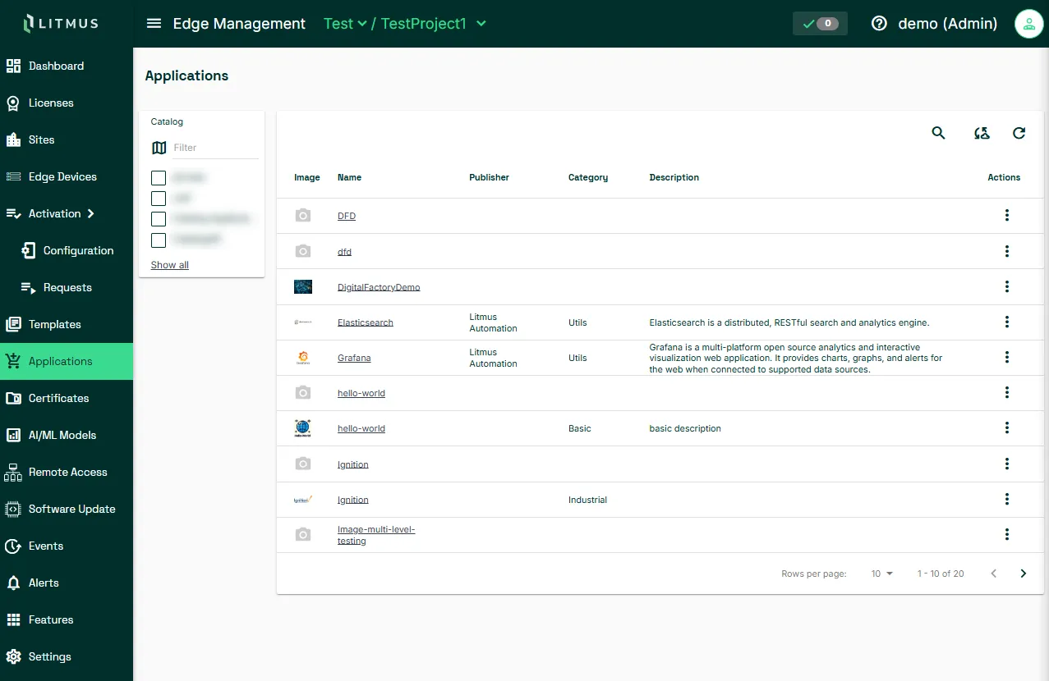Select Applications in sidebar
Image resolution: width=1049 pixels, height=681 pixels.
67,361
